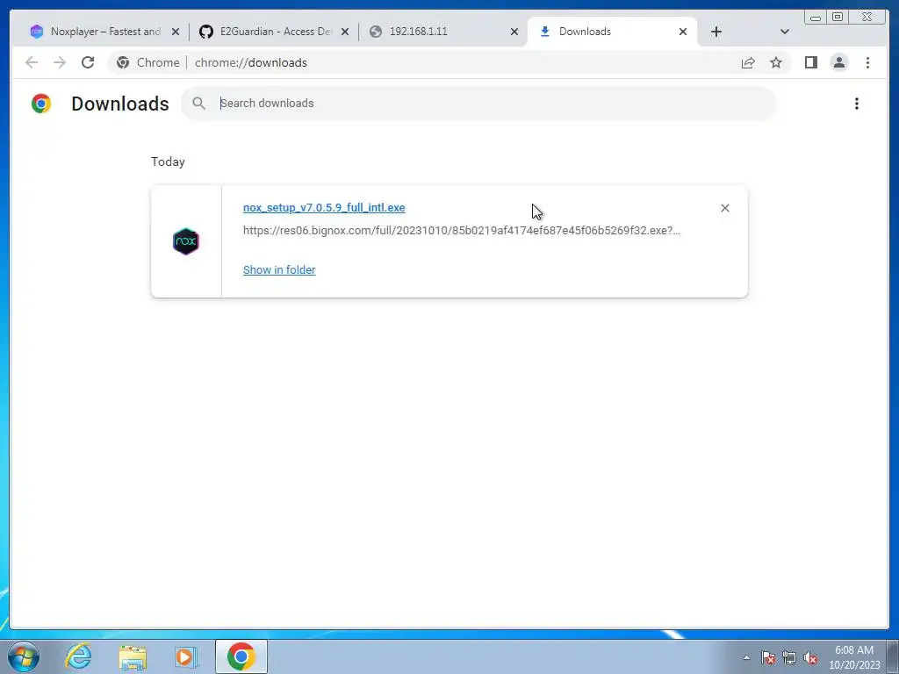Open Windows Explorer from taskbar
The height and width of the screenshot is (674, 899).
click(x=133, y=656)
